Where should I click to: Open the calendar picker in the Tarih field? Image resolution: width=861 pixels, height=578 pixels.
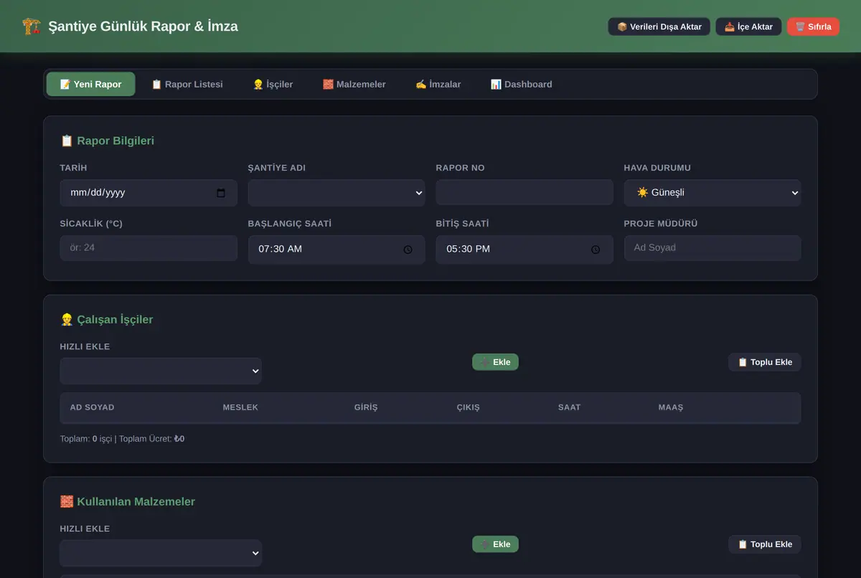pos(221,193)
